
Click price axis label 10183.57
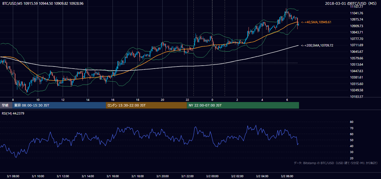(x=356, y=97)
